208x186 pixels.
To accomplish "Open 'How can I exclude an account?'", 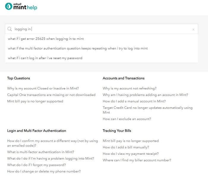I will point(127,119).
